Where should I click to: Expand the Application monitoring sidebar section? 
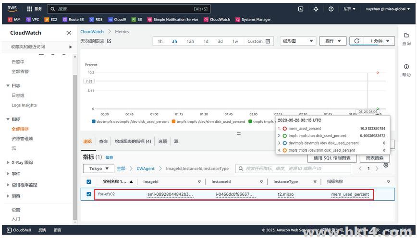click(8, 185)
